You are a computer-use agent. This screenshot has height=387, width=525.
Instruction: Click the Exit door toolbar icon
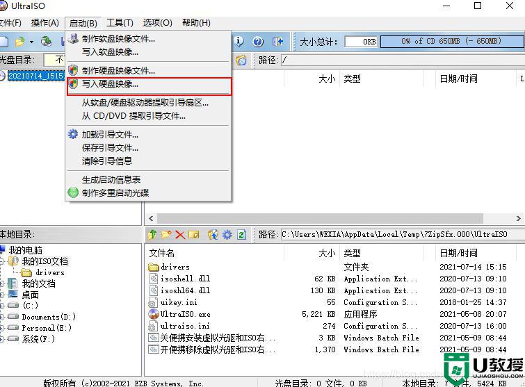click(x=277, y=42)
